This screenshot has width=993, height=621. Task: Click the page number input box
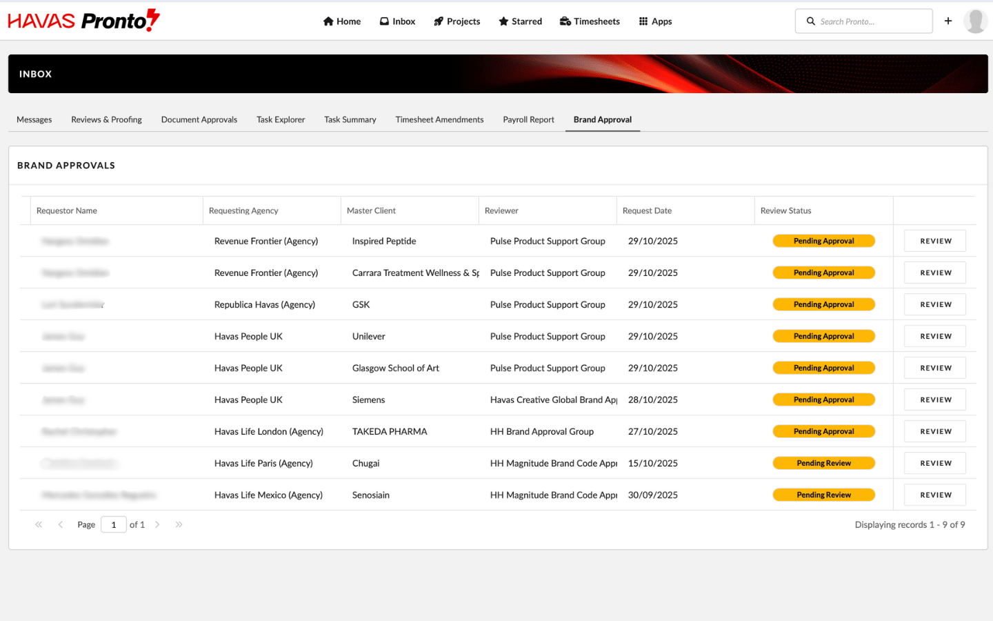coord(114,524)
